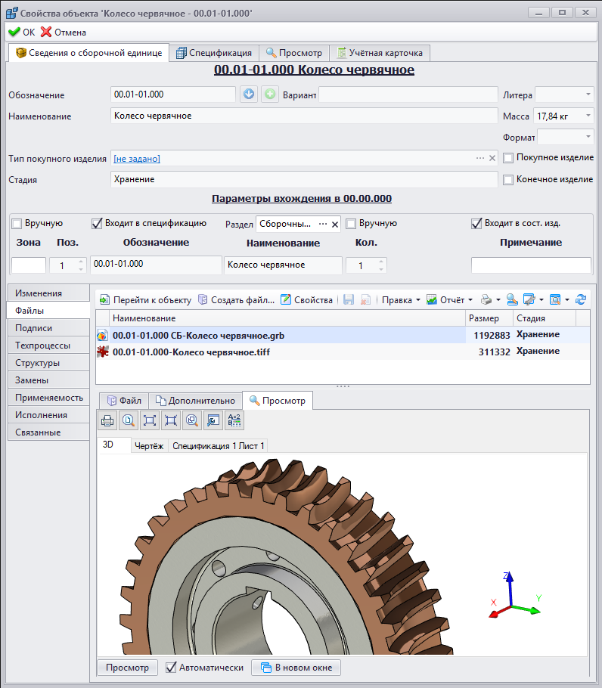Click the A=2 variables icon

234,421
